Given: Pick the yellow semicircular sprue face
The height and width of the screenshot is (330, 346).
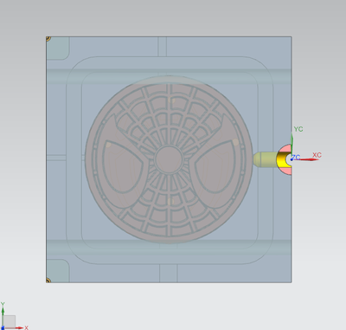Looking at the screenshot, I should 281,159.
